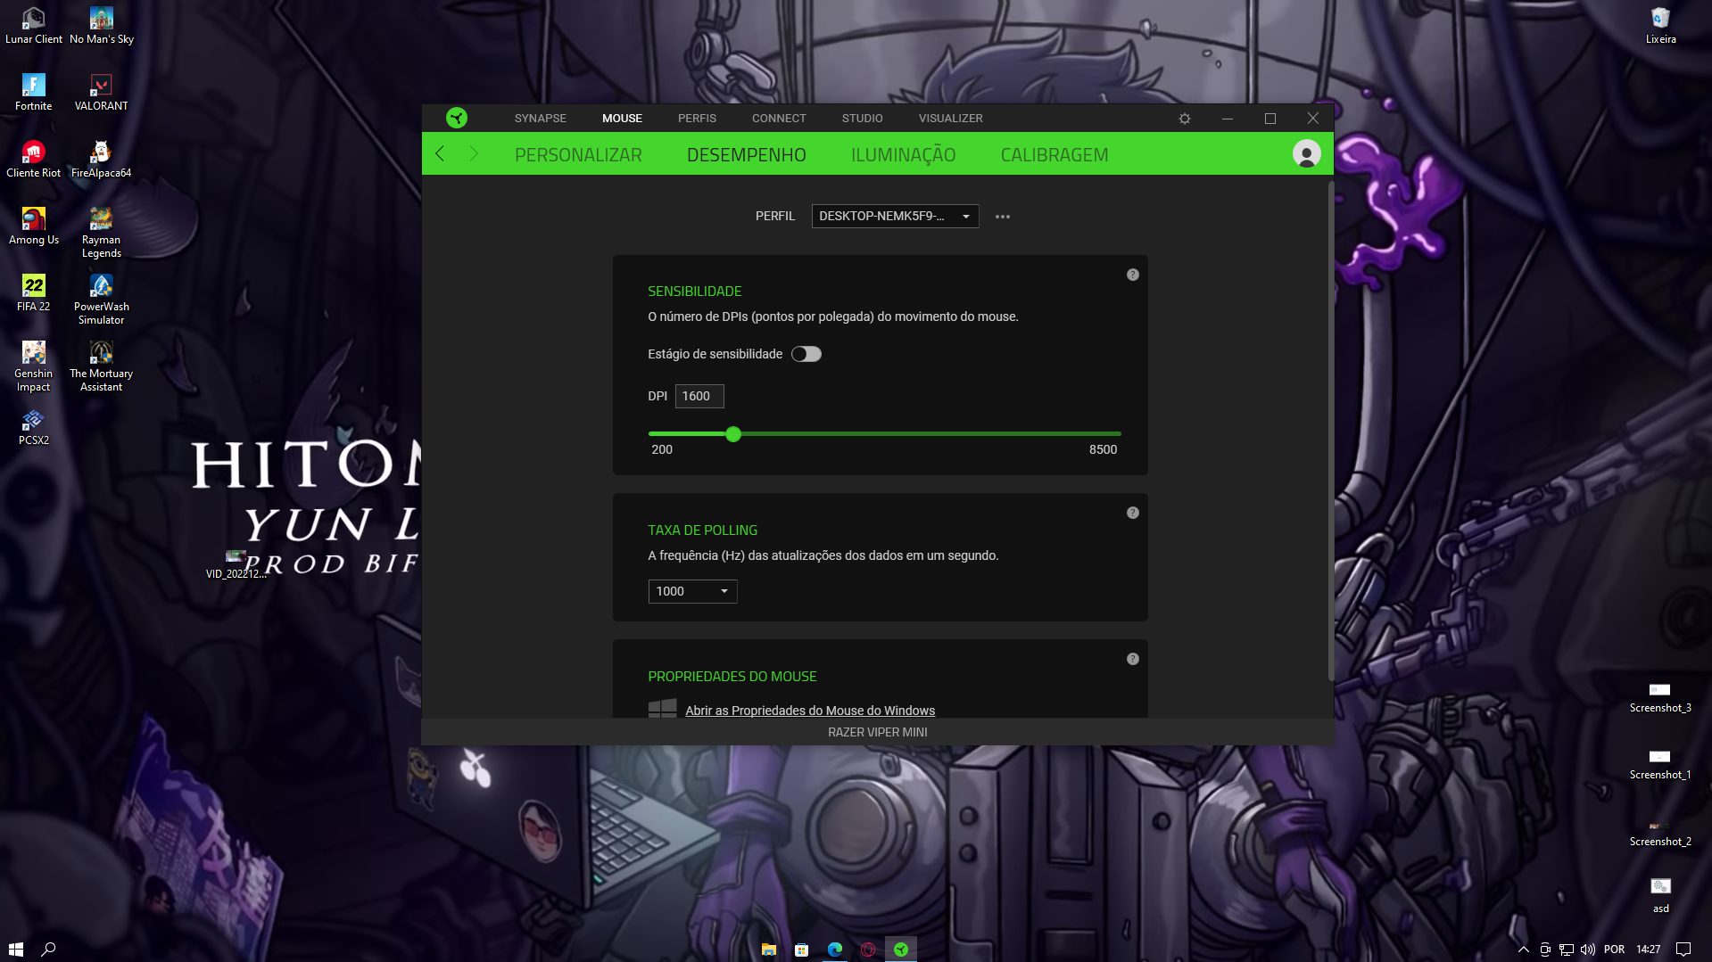Click the DPI slider handle
Viewport: 1712px width, 962px height.
click(733, 434)
